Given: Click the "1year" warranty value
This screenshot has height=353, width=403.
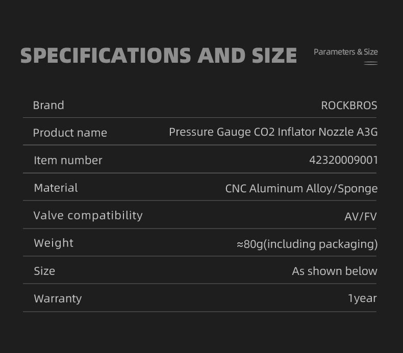Looking at the screenshot, I should click(x=362, y=298).
